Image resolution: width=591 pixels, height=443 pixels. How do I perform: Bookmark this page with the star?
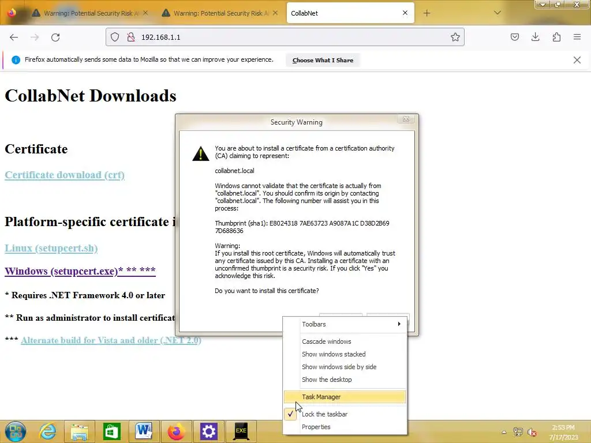point(455,37)
